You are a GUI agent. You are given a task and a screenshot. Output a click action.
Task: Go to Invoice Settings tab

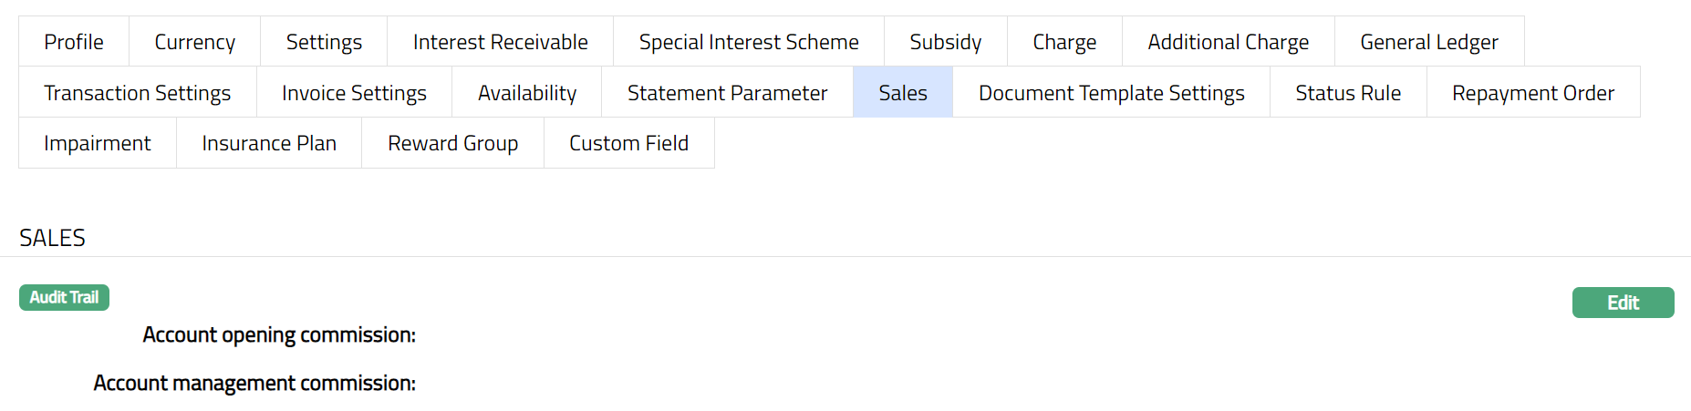(354, 93)
